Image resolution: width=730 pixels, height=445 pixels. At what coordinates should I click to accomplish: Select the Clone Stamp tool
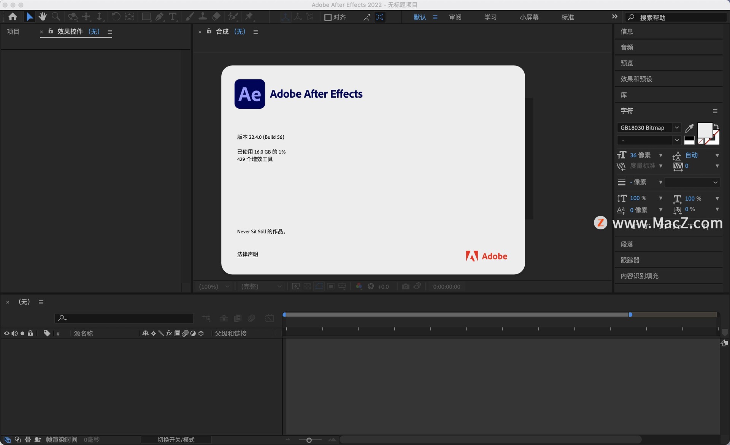pyautogui.click(x=203, y=17)
